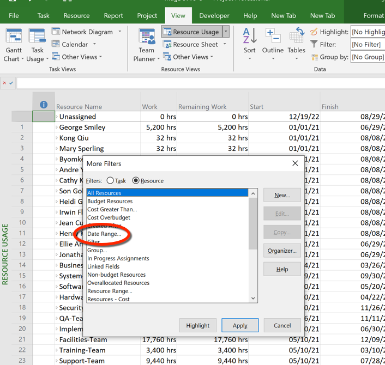The width and height of the screenshot is (385, 365).
Task: Click the Filter funnel icon
Action: click(314, 44)
